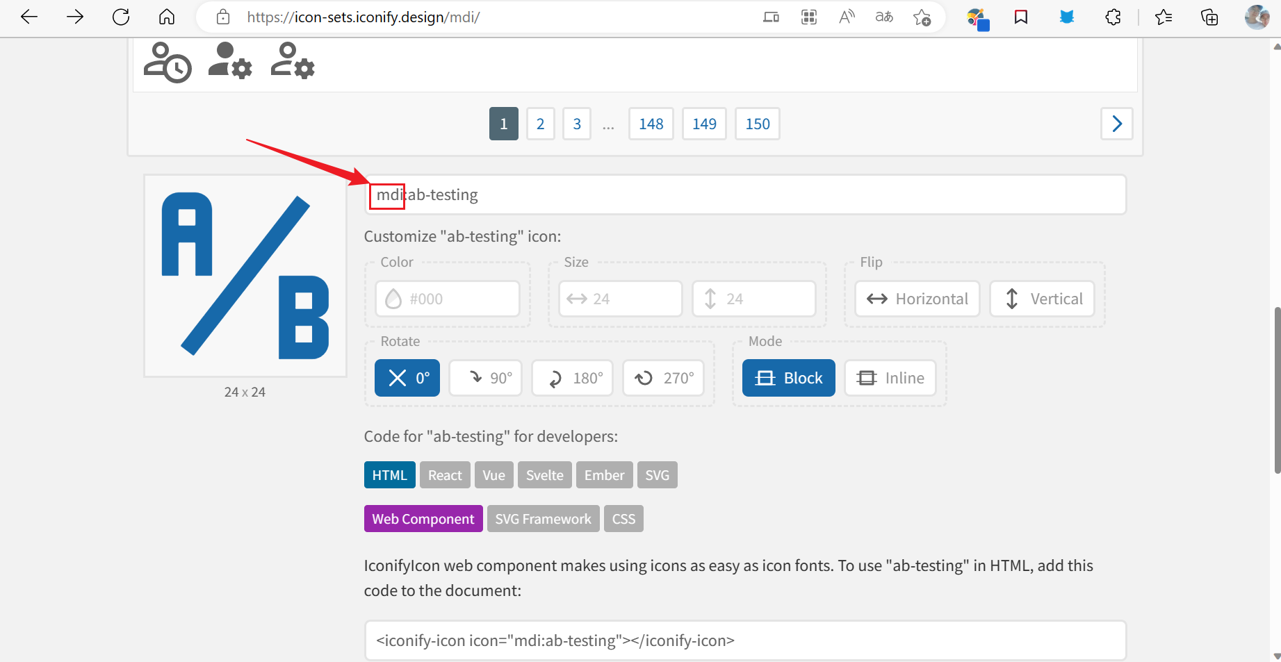Screen dimensions: 1281x662
Task: Go to pagination page 2
Action: click(x=541, y=124)
